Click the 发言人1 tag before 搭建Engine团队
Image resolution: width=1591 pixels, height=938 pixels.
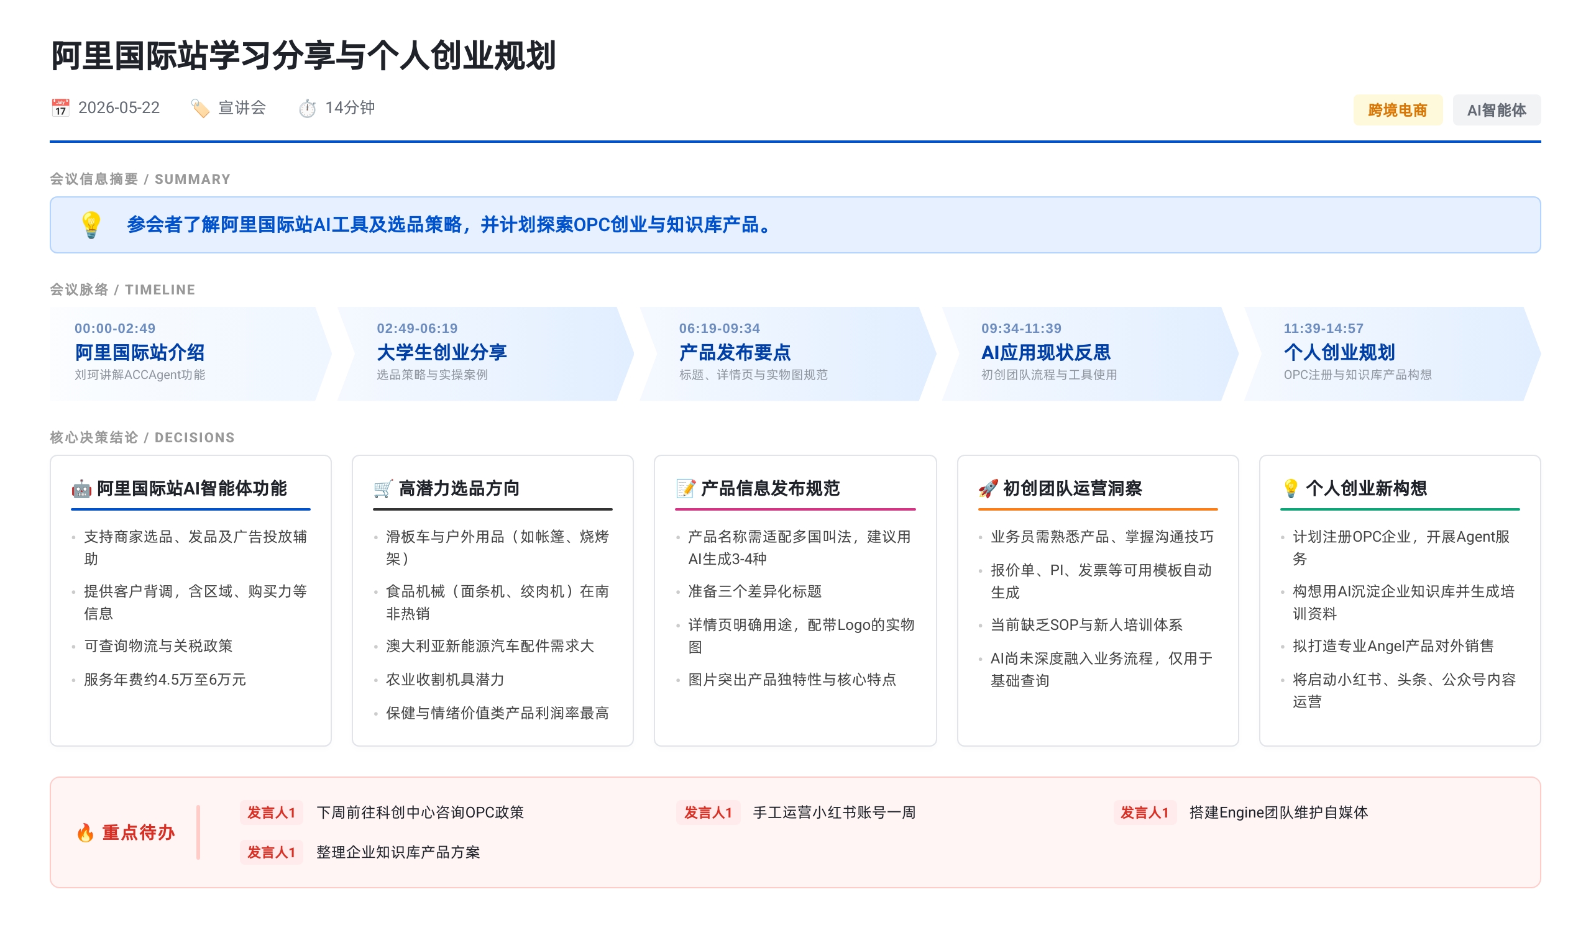[1145, 813]
